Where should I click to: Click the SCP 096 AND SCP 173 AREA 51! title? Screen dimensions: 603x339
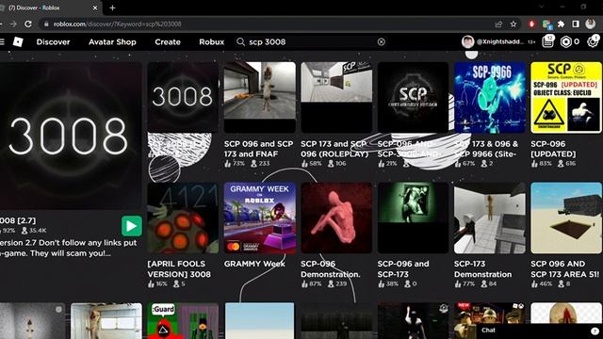point(564,269)
